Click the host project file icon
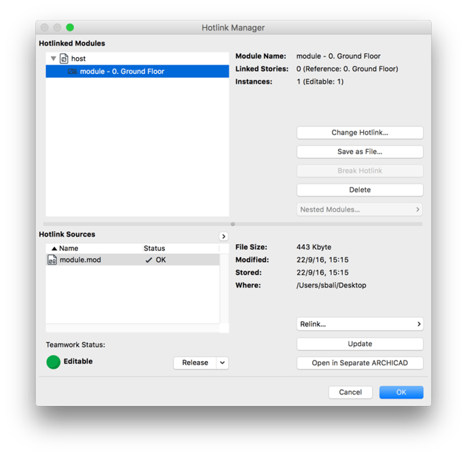 pyautogui.click(x=64, y=58)
